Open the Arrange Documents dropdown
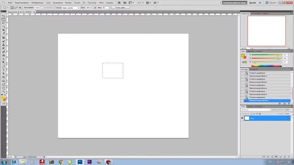This screenshot has width=294, height=165. tap(148, 3)
